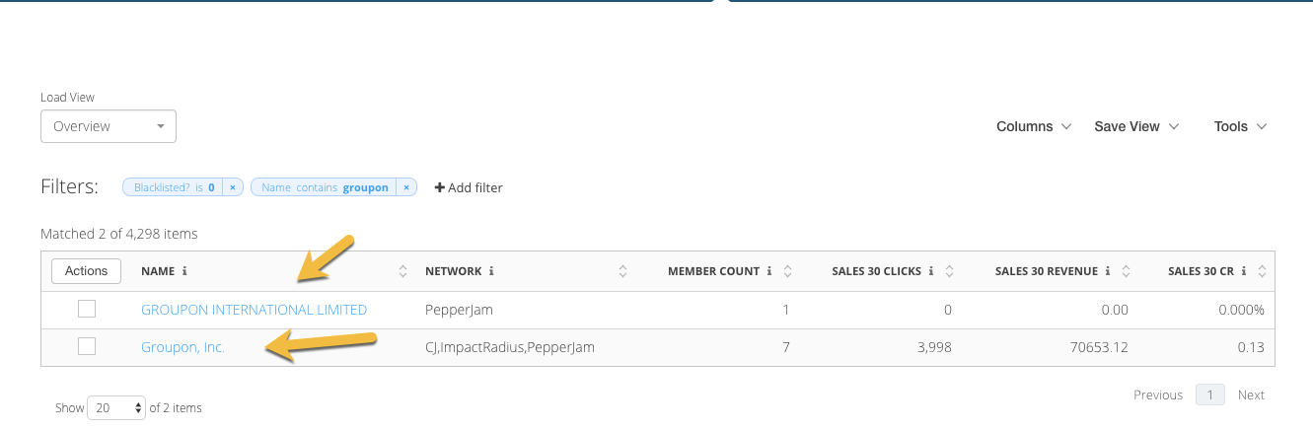The height and width of the screenshot is (430, 1313).
Task: Click the Actions button
Action: pyautogui.click(x=87, y=271)
